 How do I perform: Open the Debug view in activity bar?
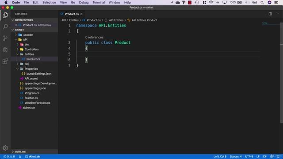coord(5,50)
